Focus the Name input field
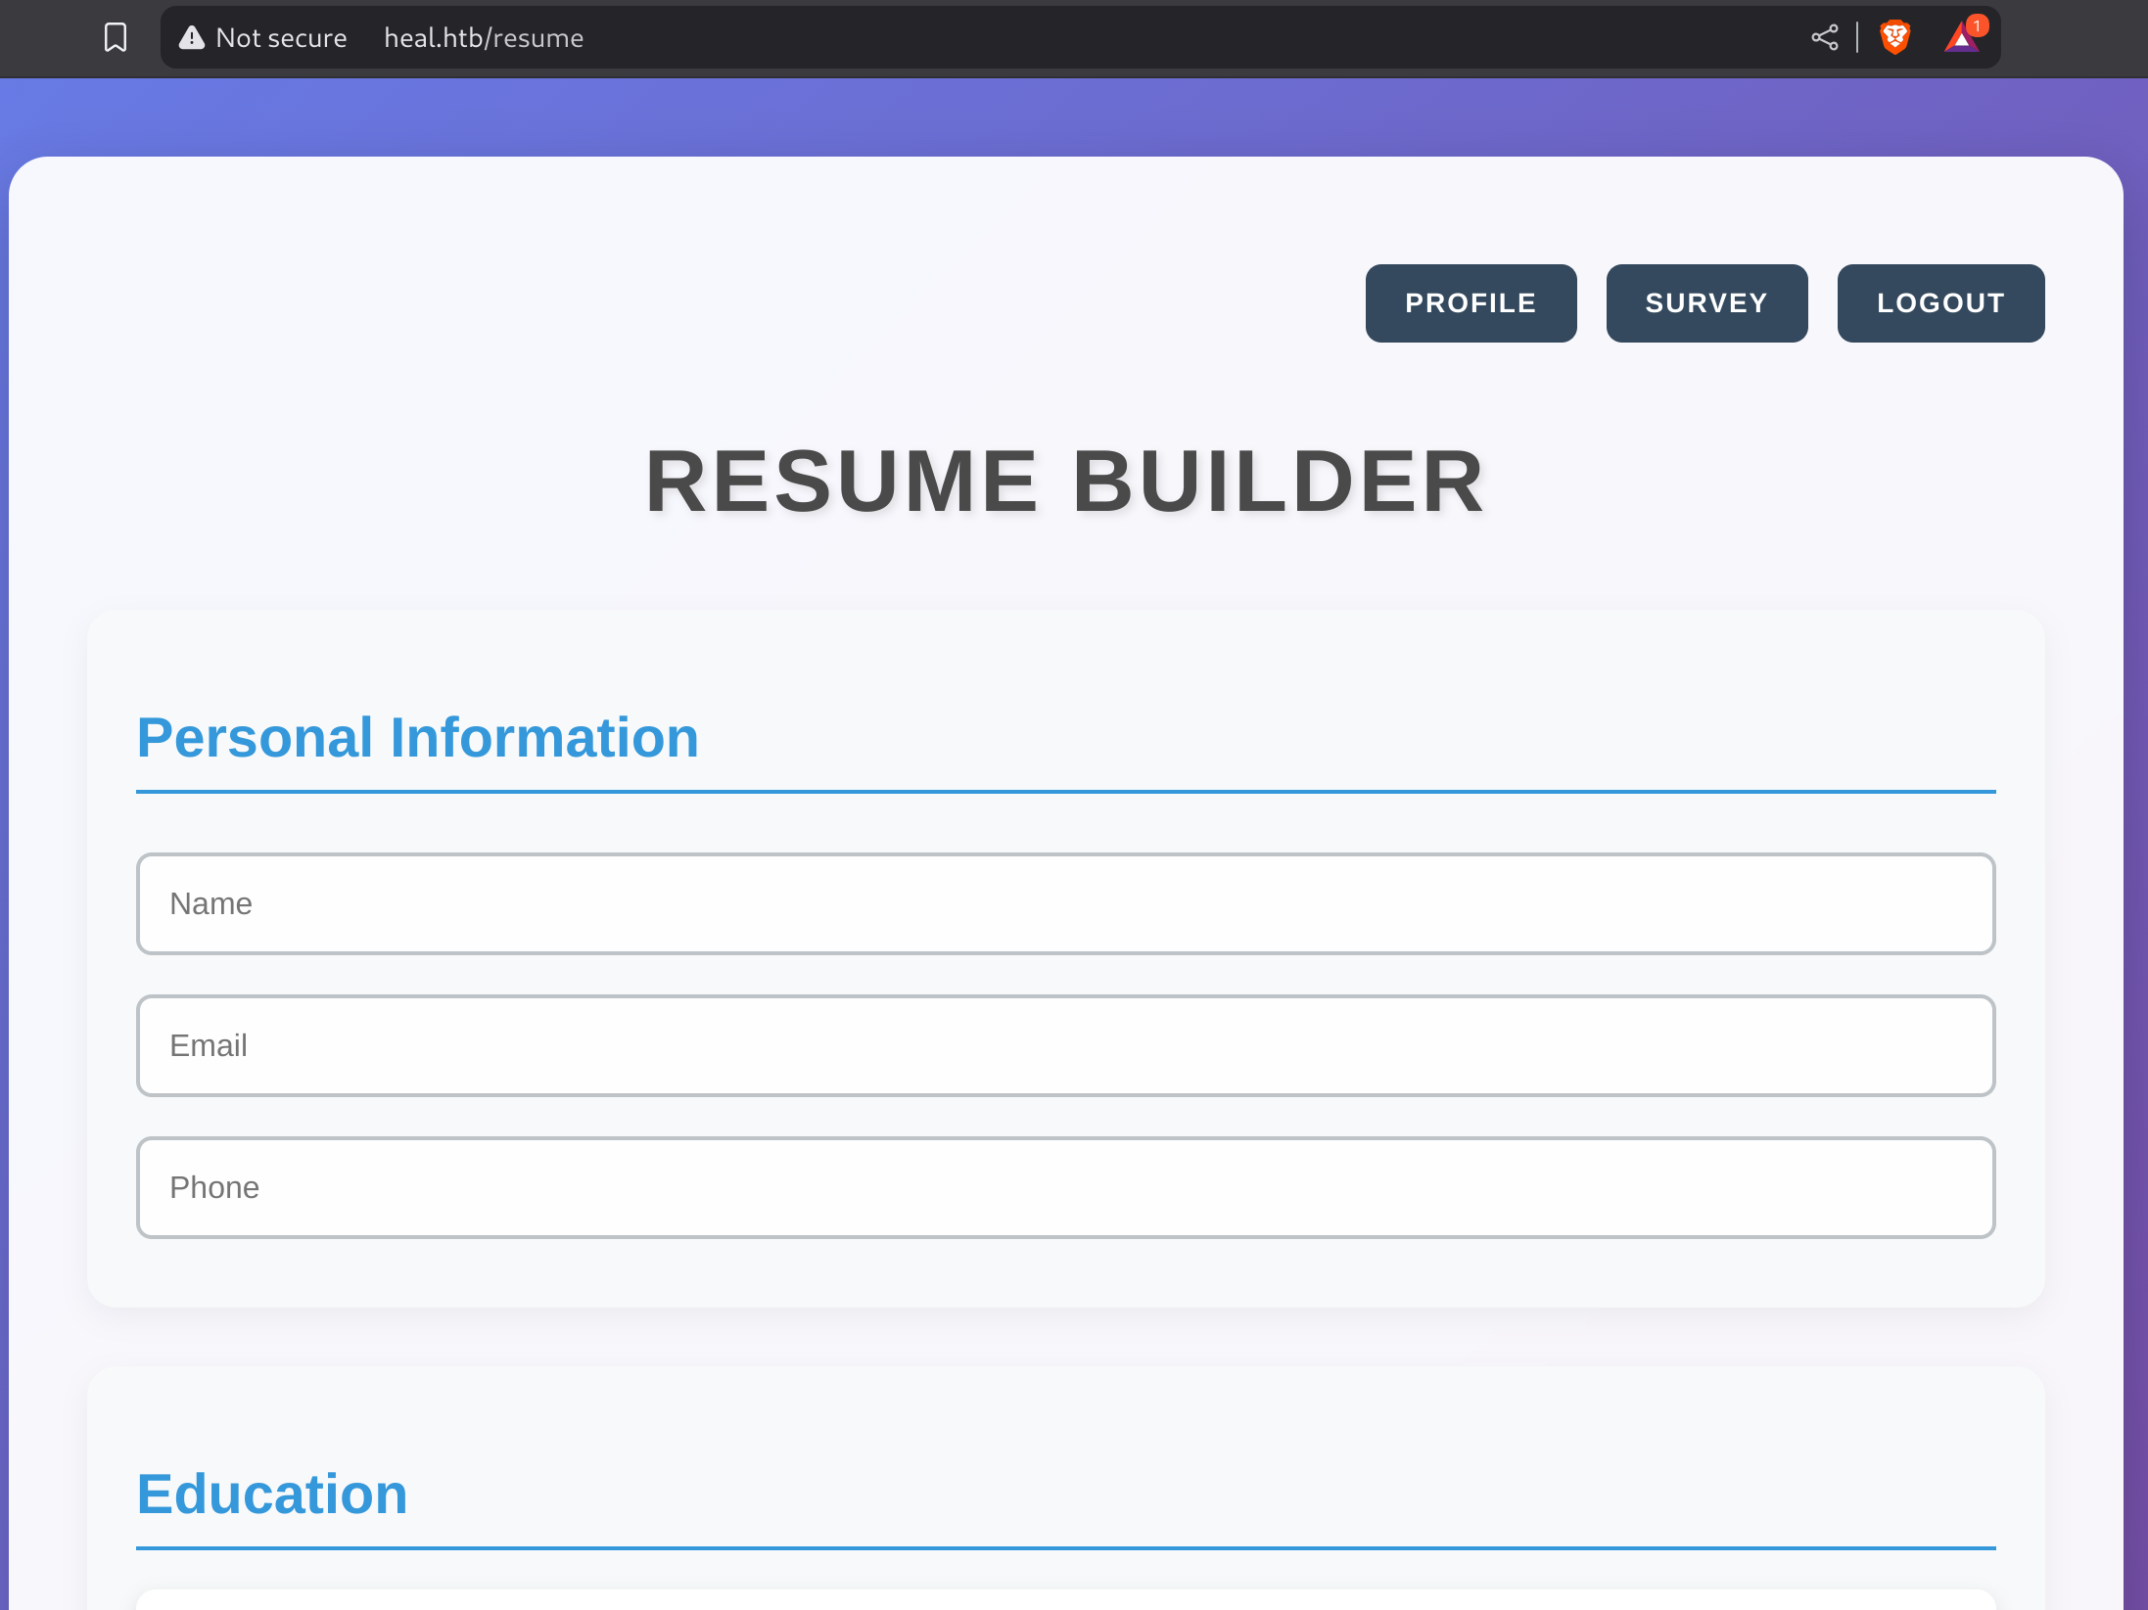This screenshot has width=2148, height=1610. [x=1065, y=903]
